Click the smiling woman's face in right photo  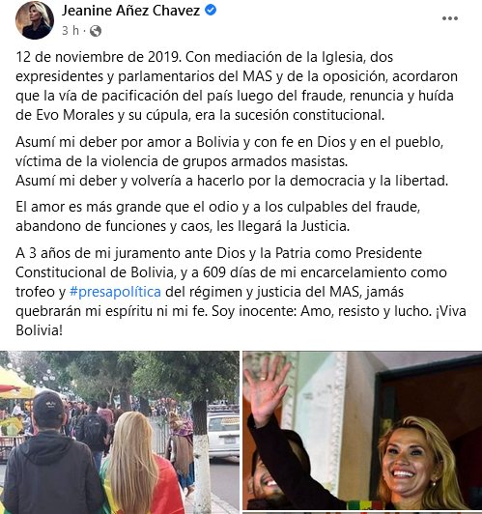pyautogui.click(x=411, y=460)
